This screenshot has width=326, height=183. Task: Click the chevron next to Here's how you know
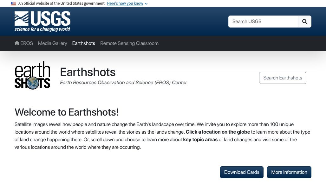pos(146,4)
